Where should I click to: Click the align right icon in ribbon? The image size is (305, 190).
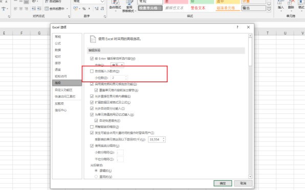[x=26, y=9]
